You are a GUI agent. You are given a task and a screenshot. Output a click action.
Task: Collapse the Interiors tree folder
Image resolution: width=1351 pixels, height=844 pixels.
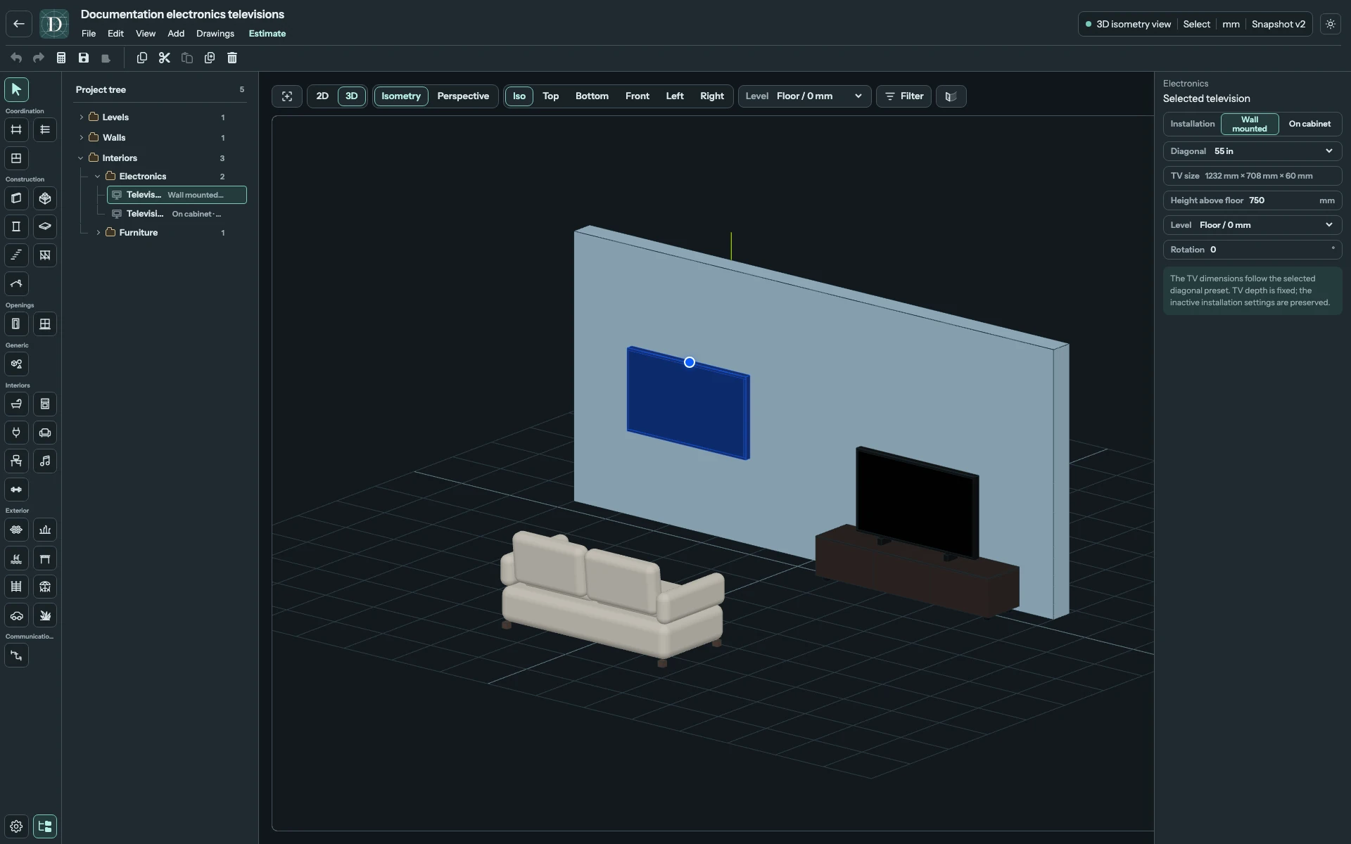pos(81,158)
